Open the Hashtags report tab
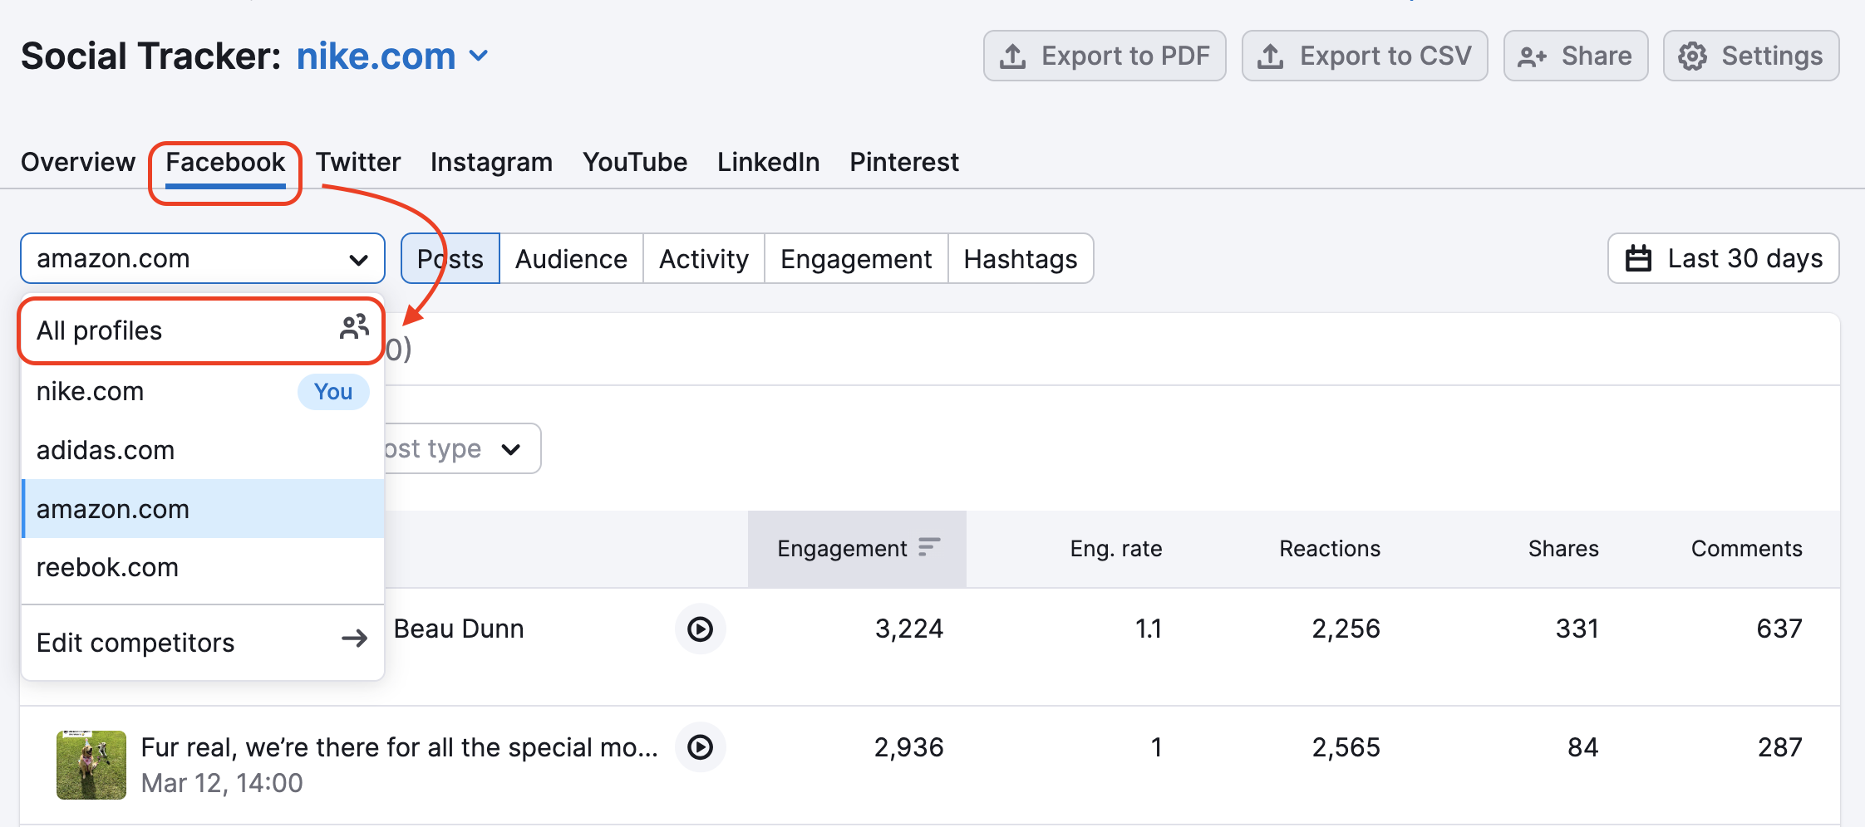1865x827 pixels. tap(1021, 258)
